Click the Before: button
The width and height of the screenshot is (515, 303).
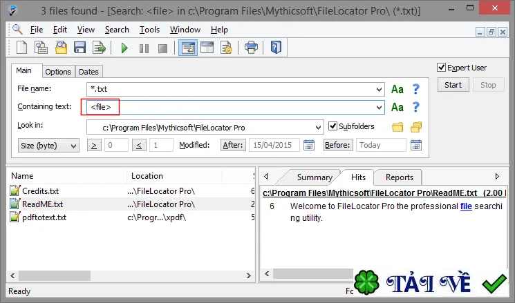pyautogui.click(x=337, y=145)
